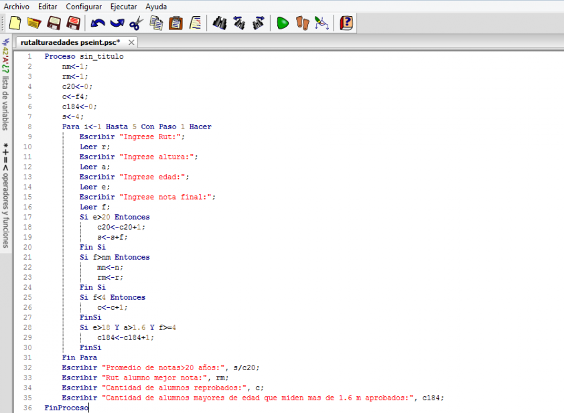Click the red Save As floppy icon
Screen dimensions: 564x413
coord(74,23)
